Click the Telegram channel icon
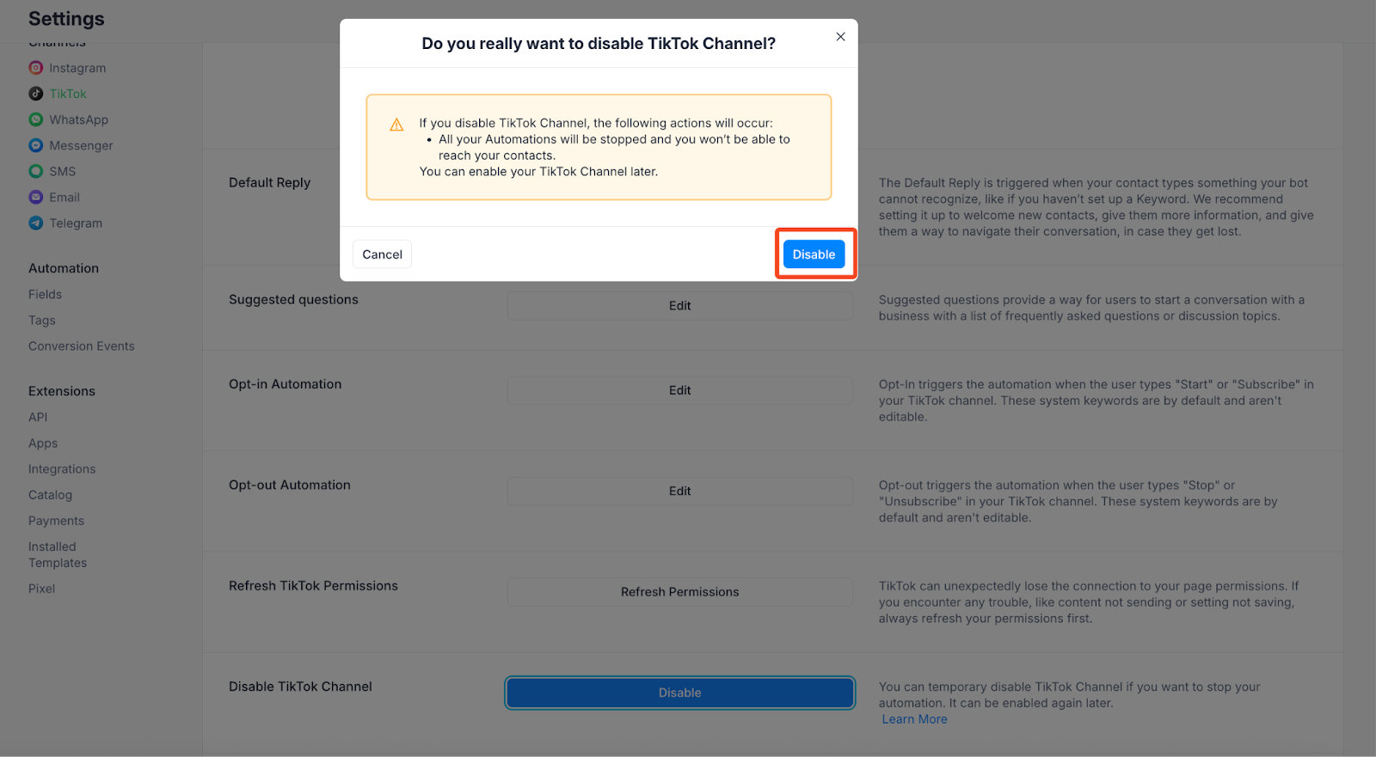Image resolution: width=1376 pixels, height=757 pixels. 35,223
